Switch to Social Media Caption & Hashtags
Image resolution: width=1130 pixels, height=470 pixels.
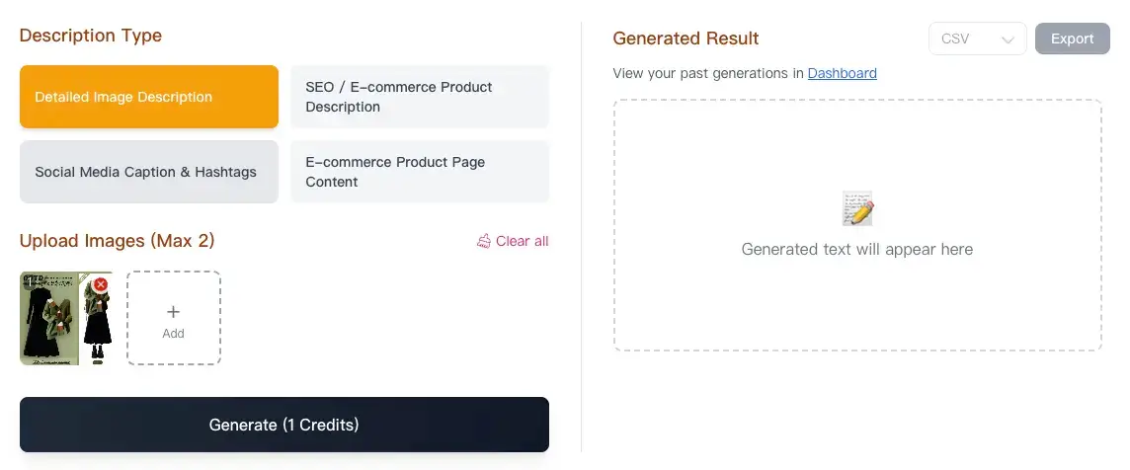(x=149, y=172)
